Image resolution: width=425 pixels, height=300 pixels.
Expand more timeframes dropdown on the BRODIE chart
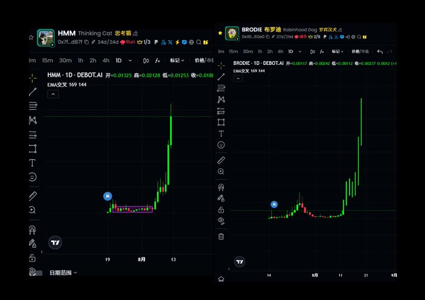tap(300, 51)
